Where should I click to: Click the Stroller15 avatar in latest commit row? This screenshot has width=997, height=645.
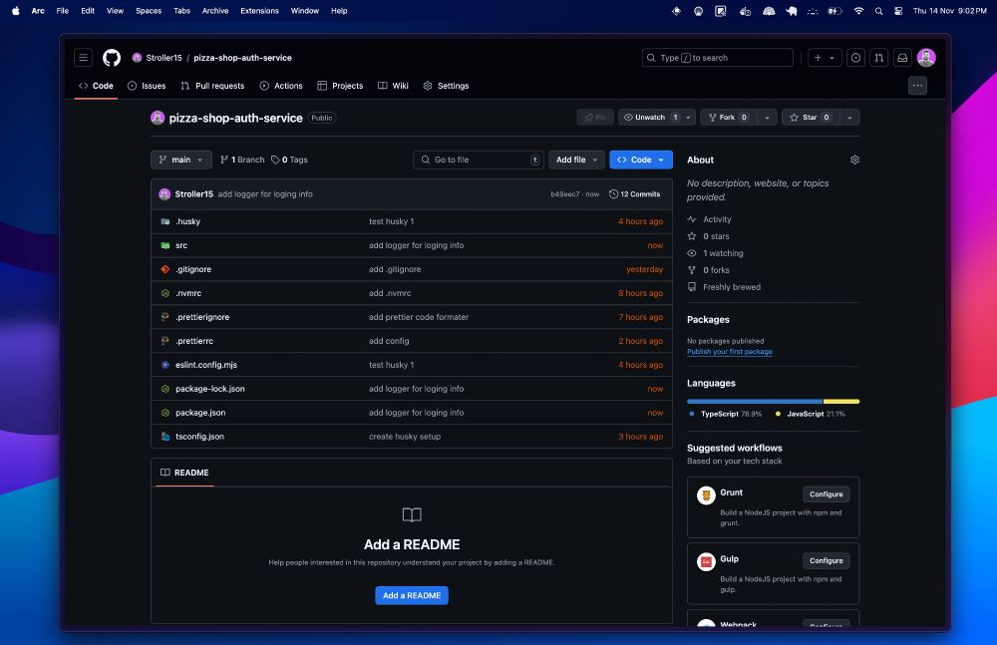(x=165, y=194)
